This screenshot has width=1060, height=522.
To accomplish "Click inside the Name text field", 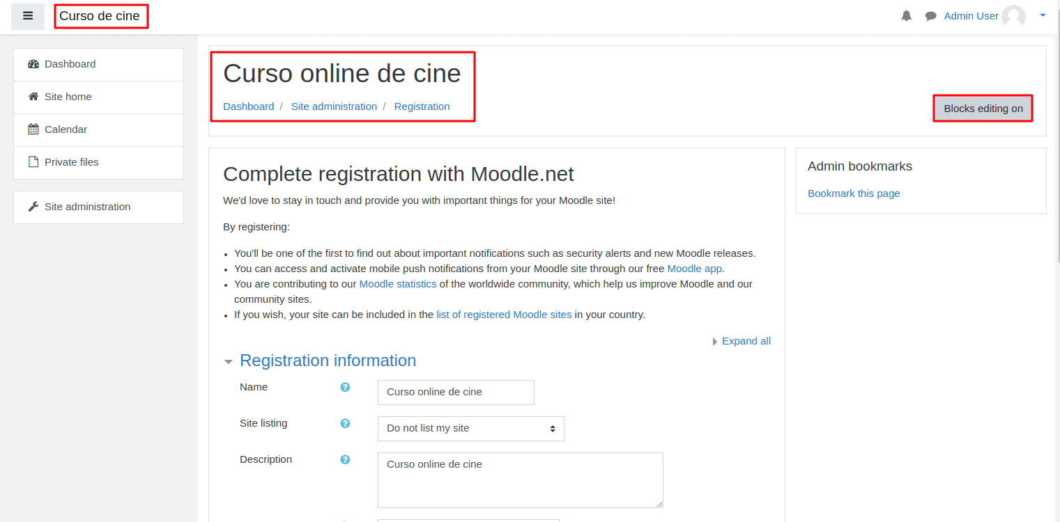I will (455, 392).
